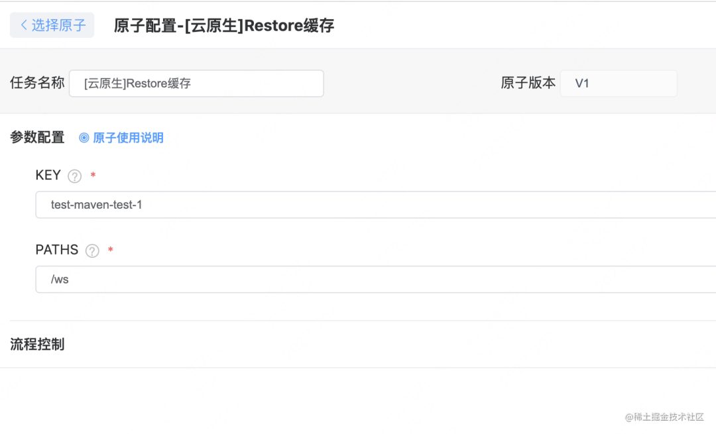Click the 选择原子 back button
Image resolution: width=716 pixels, height=434 pixels.
pyautogui.click(x=52, y=25)
